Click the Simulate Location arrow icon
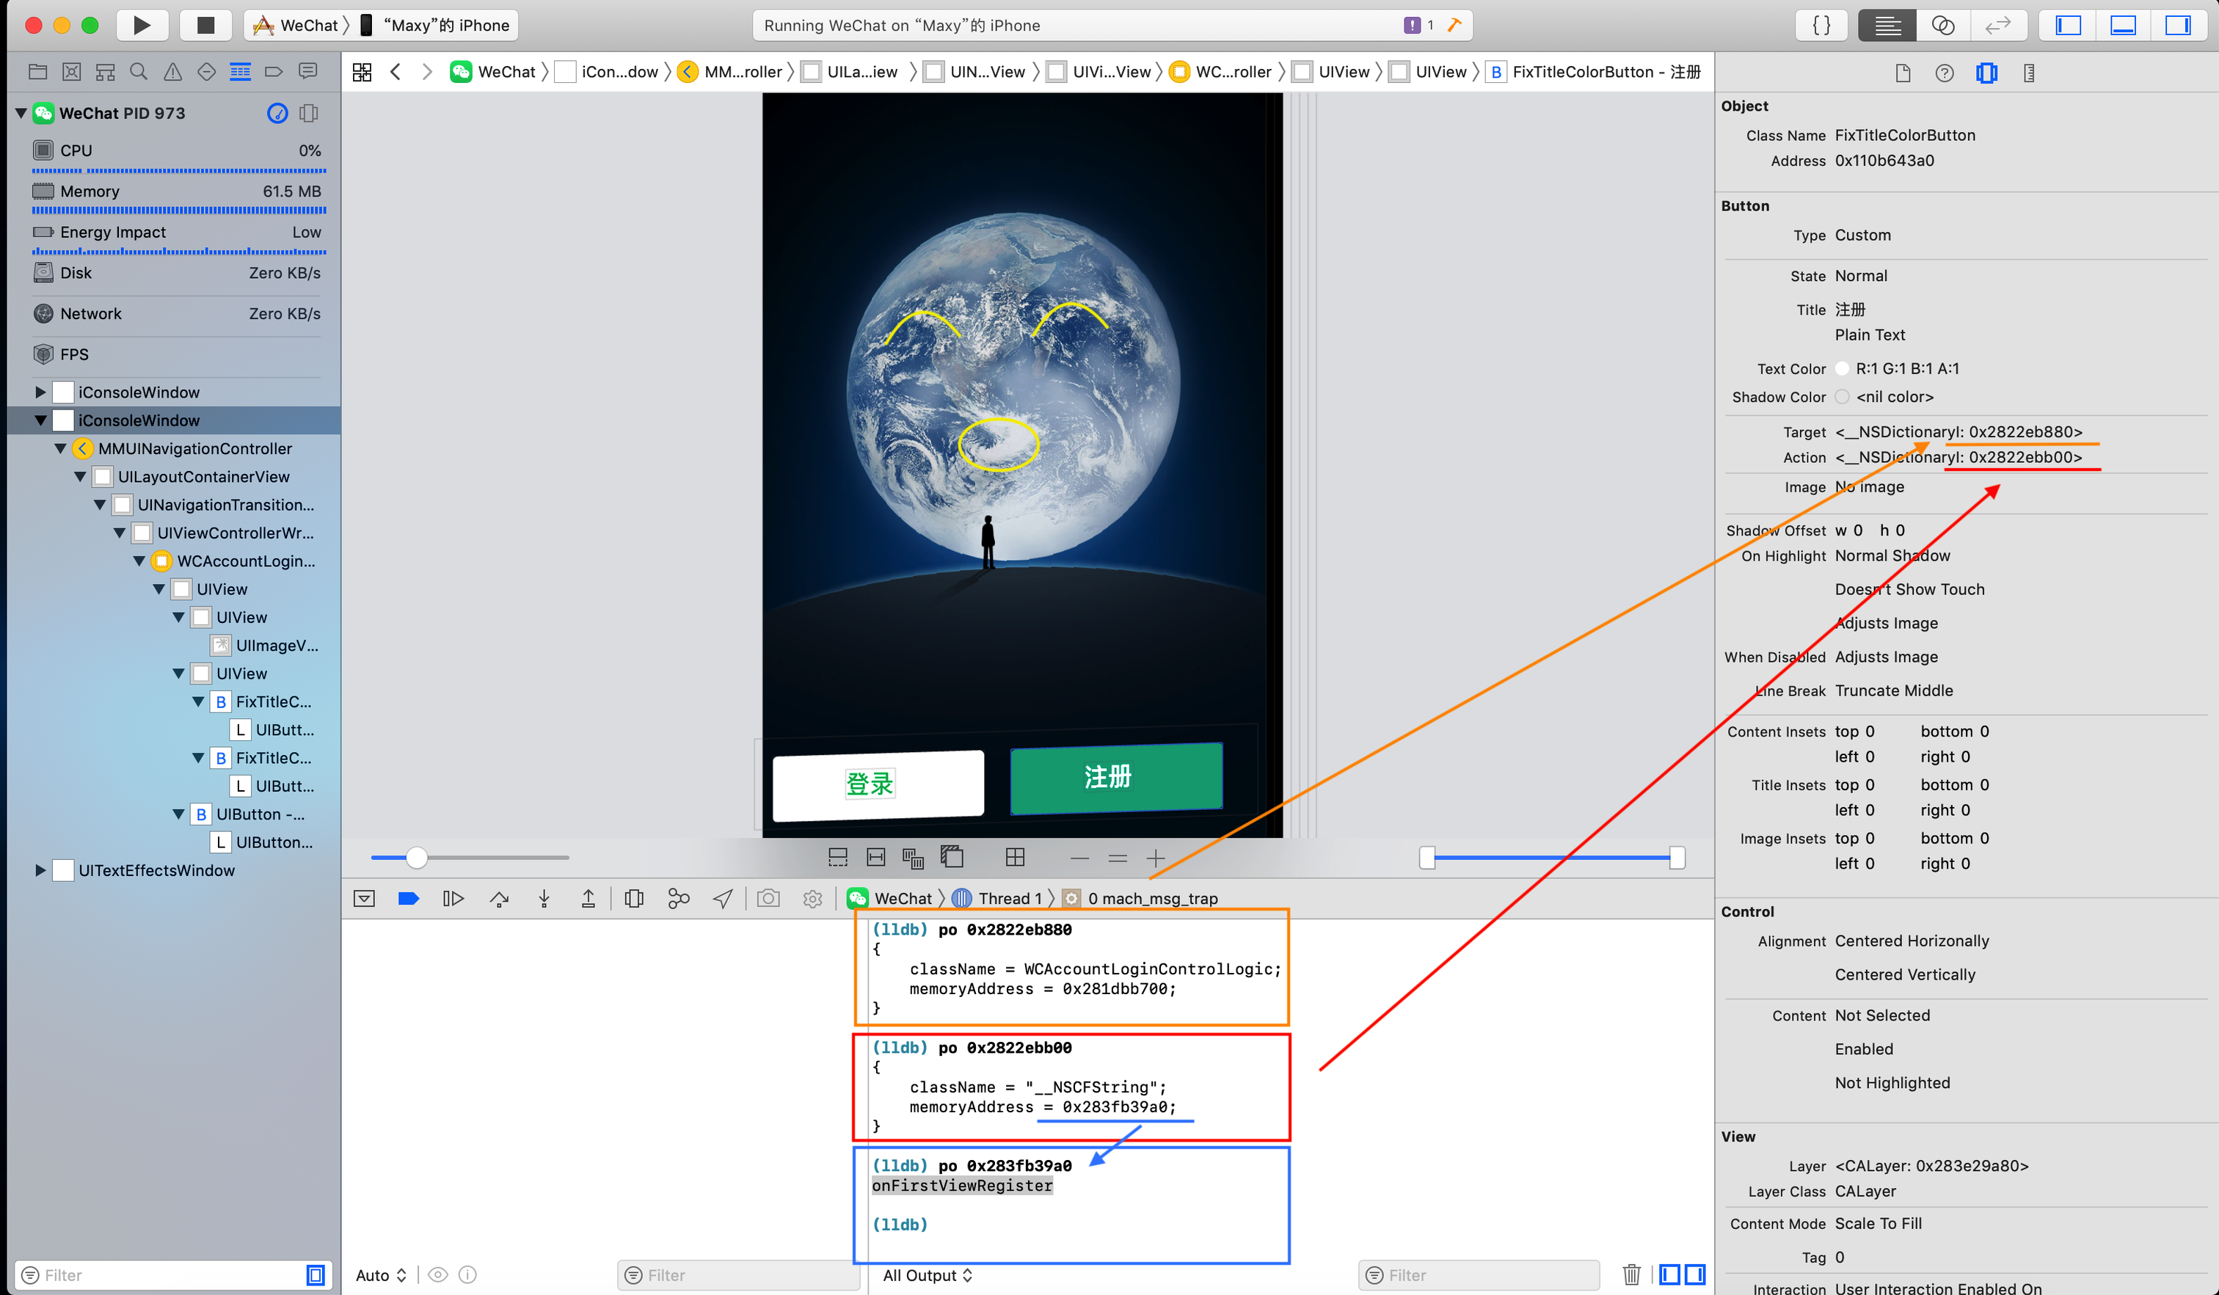 point(723,898)
